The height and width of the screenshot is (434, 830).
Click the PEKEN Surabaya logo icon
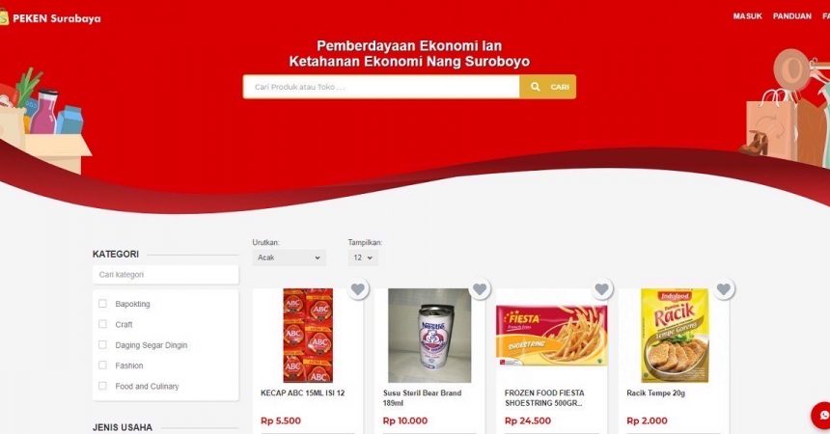[x=4, y=17]
